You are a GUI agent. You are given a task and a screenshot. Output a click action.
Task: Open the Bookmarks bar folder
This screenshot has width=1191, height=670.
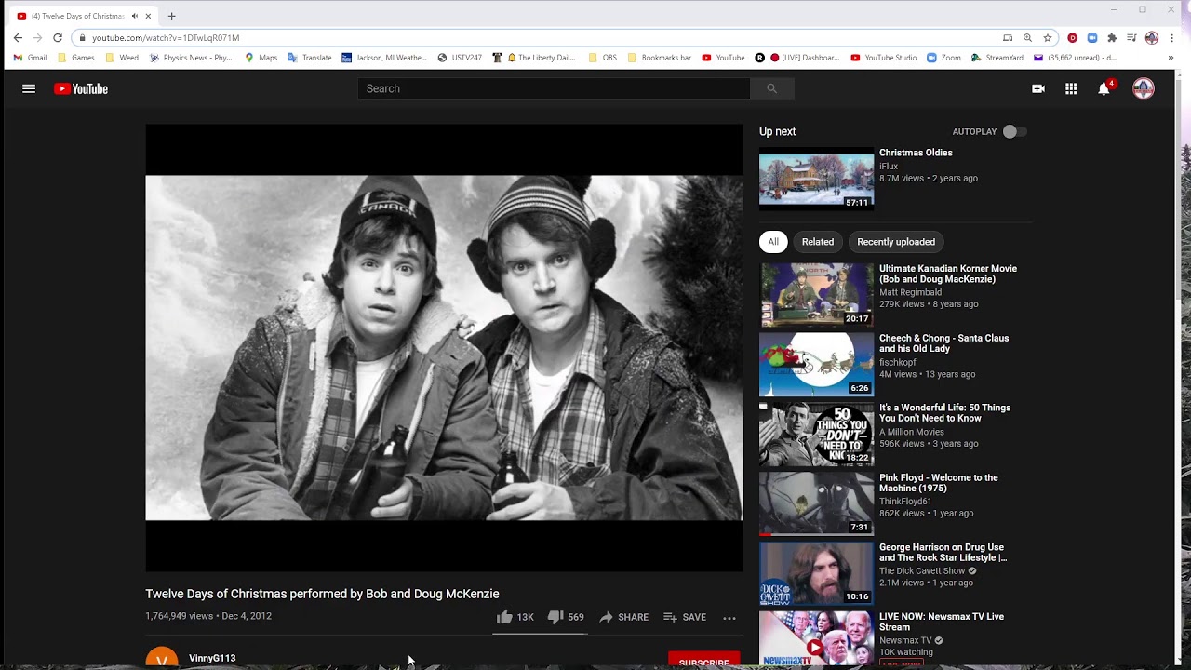point(659,58)
